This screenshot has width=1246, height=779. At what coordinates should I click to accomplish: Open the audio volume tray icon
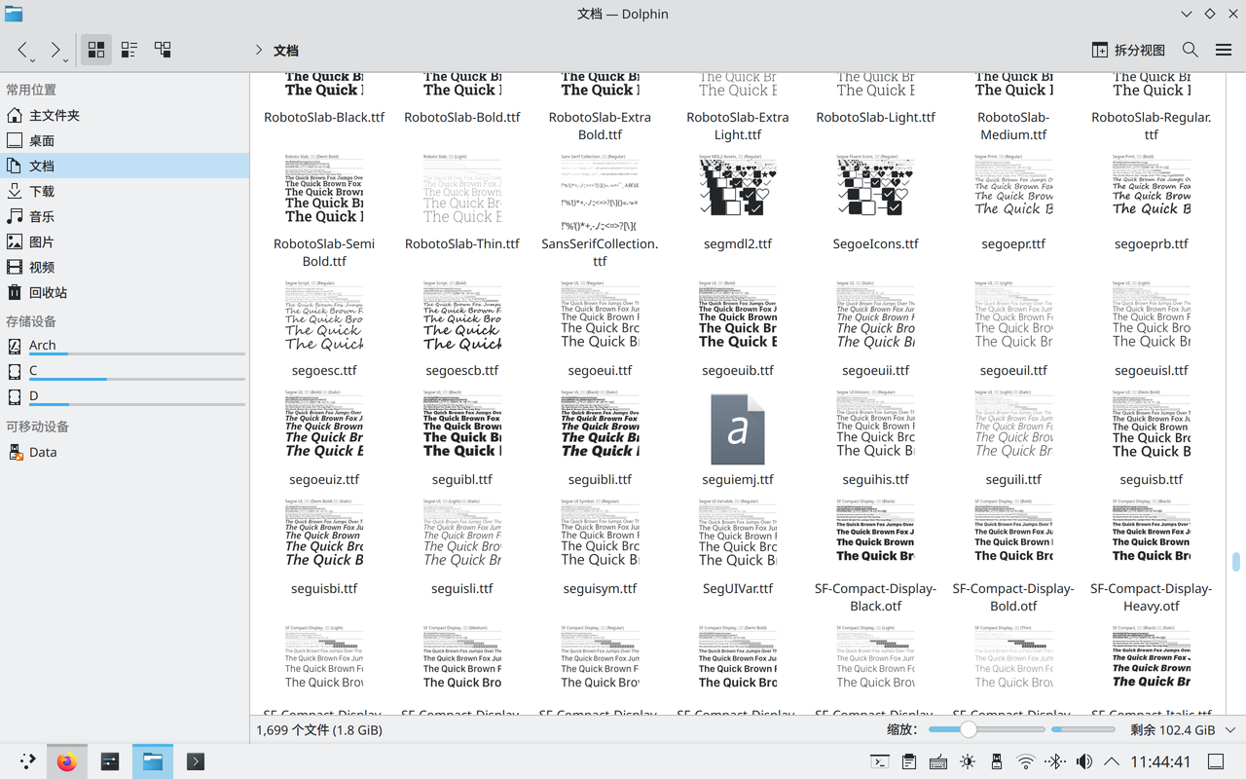(1084, 761)
